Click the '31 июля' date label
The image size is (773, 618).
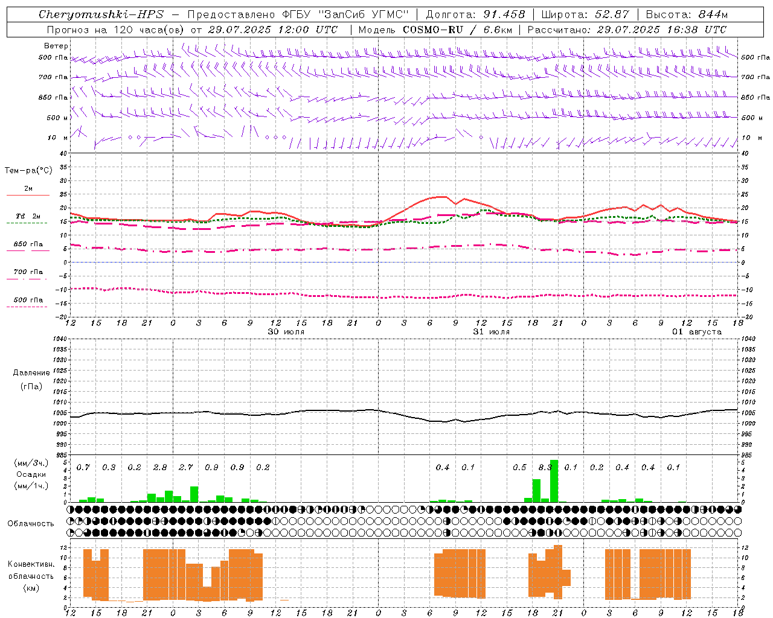tap(492, 332)
